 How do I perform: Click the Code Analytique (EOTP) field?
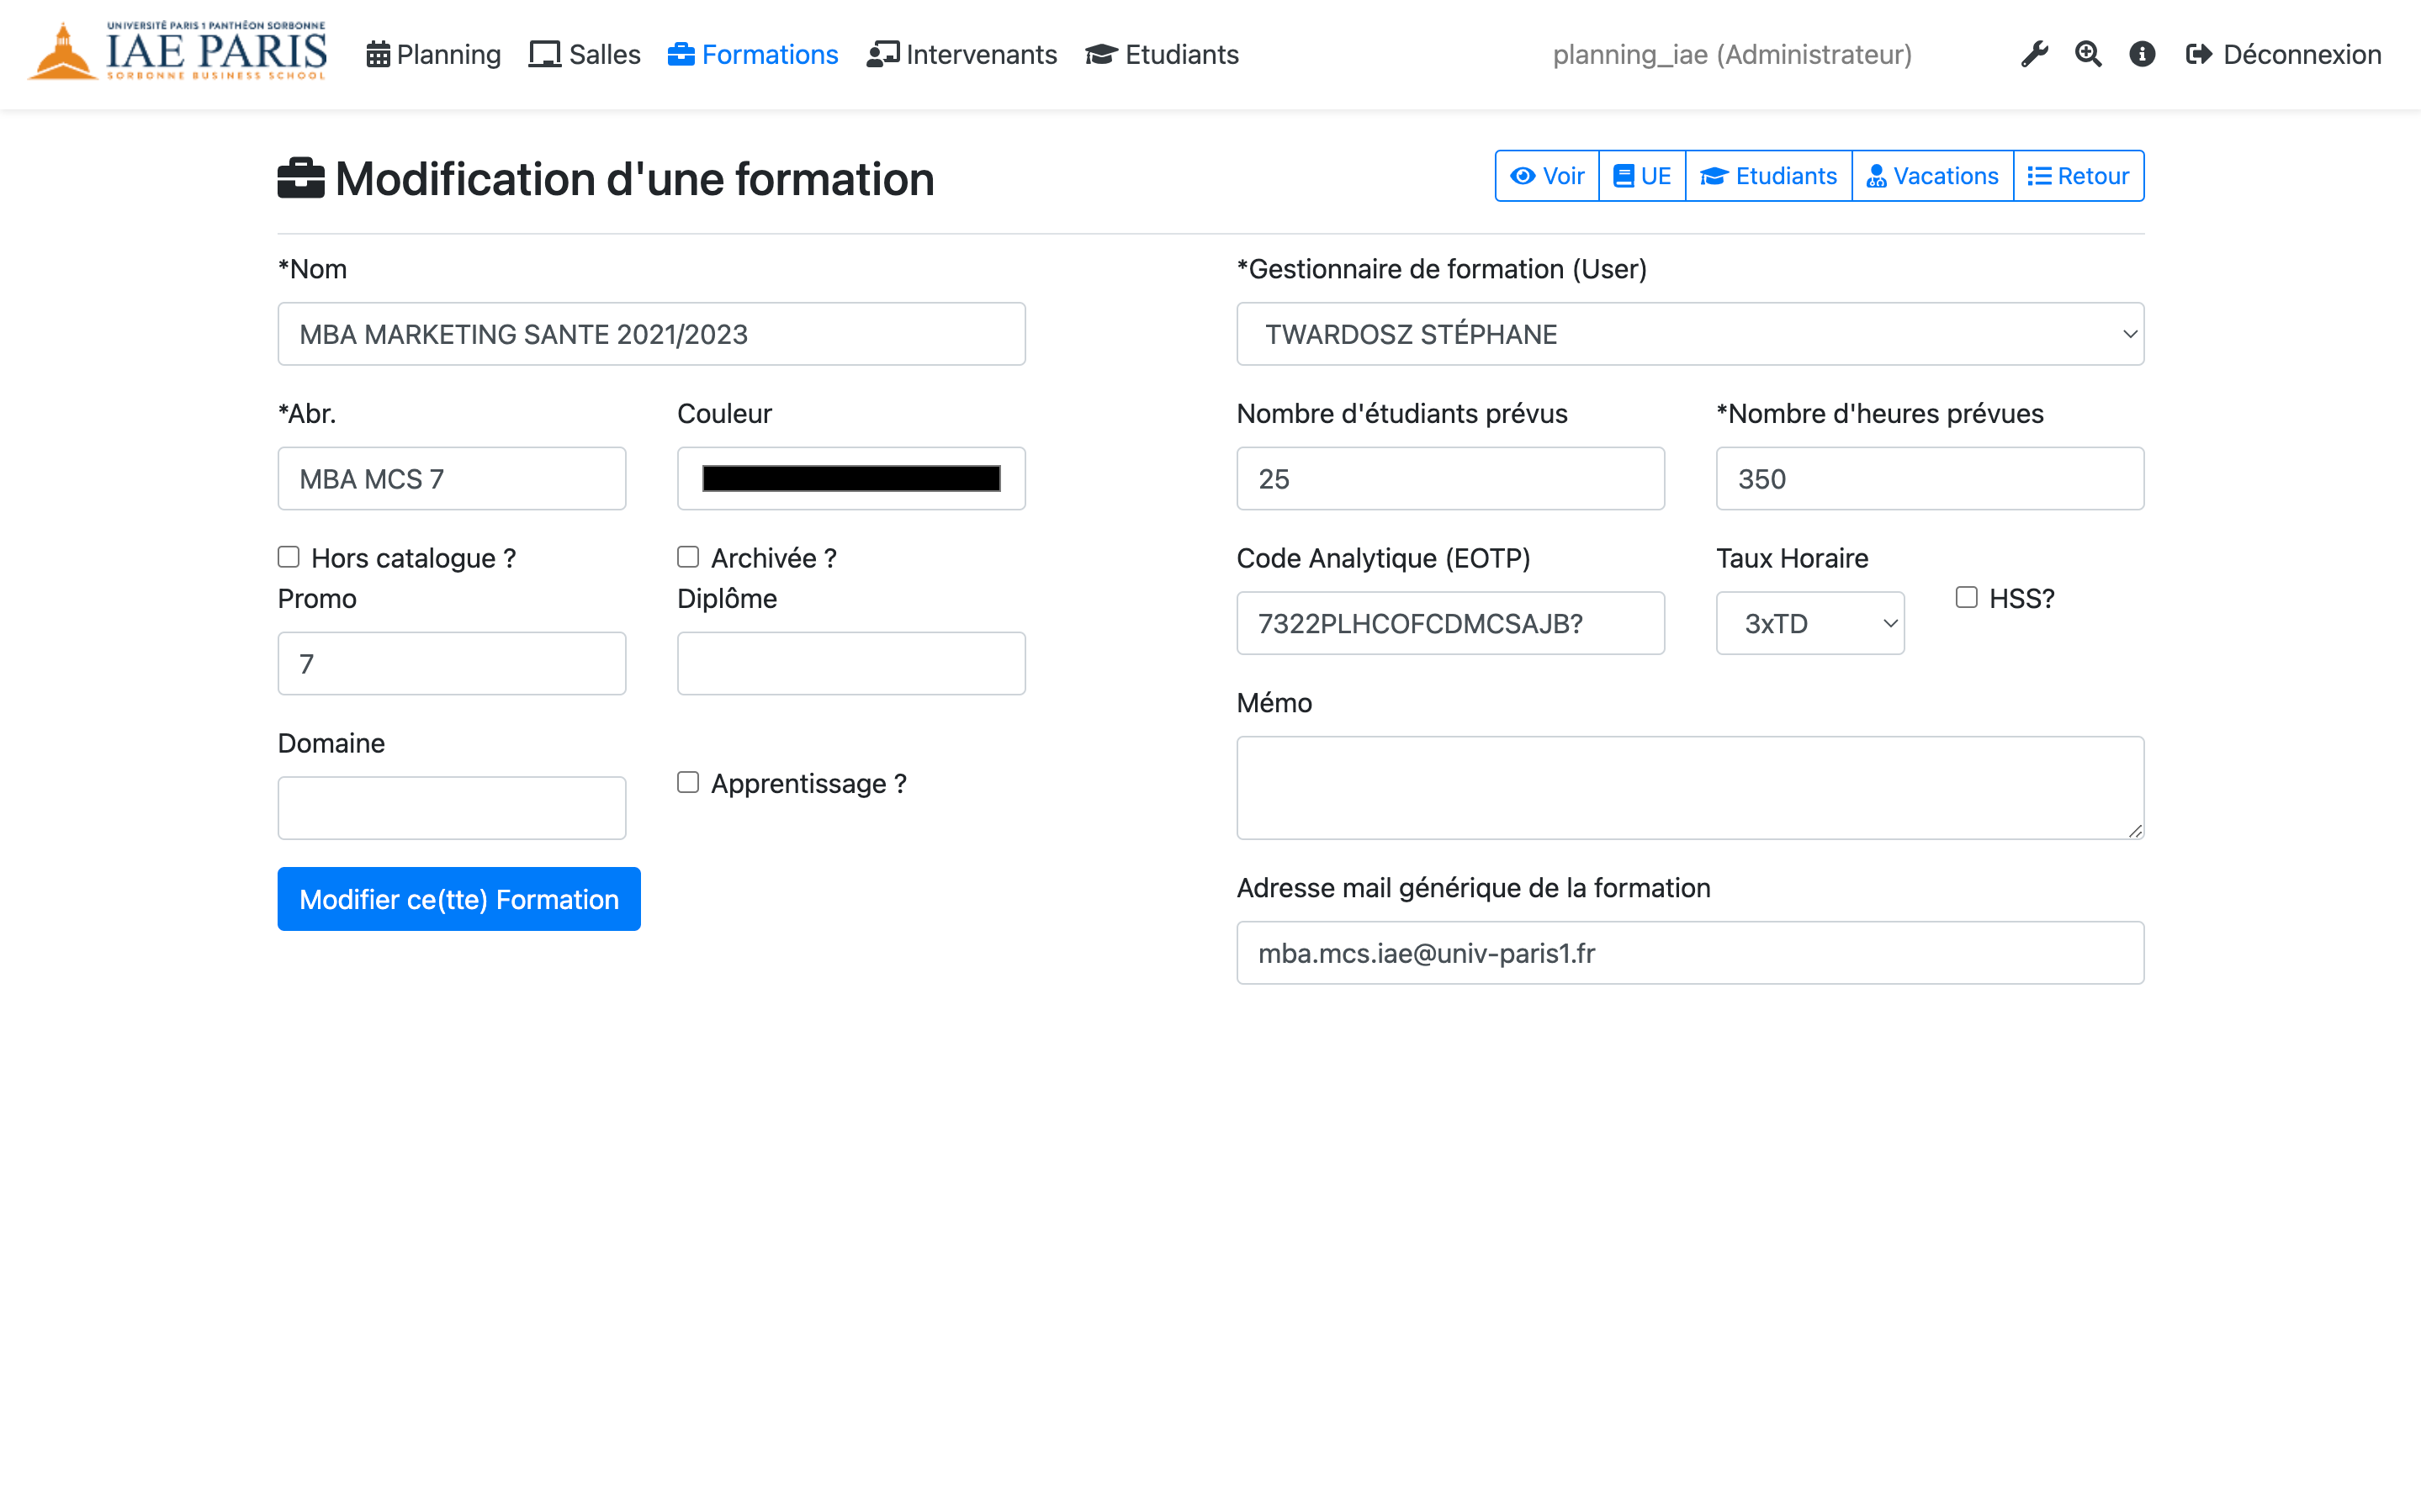click(x=1450, y=623)
